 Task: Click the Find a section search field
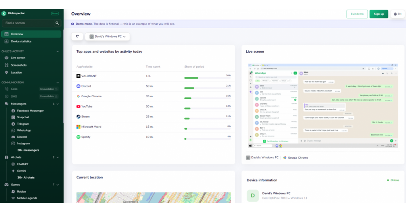[x=32, y=23]
